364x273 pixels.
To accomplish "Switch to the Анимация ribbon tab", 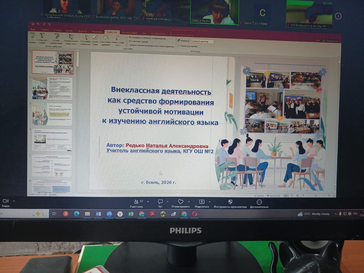I will 97,32.
